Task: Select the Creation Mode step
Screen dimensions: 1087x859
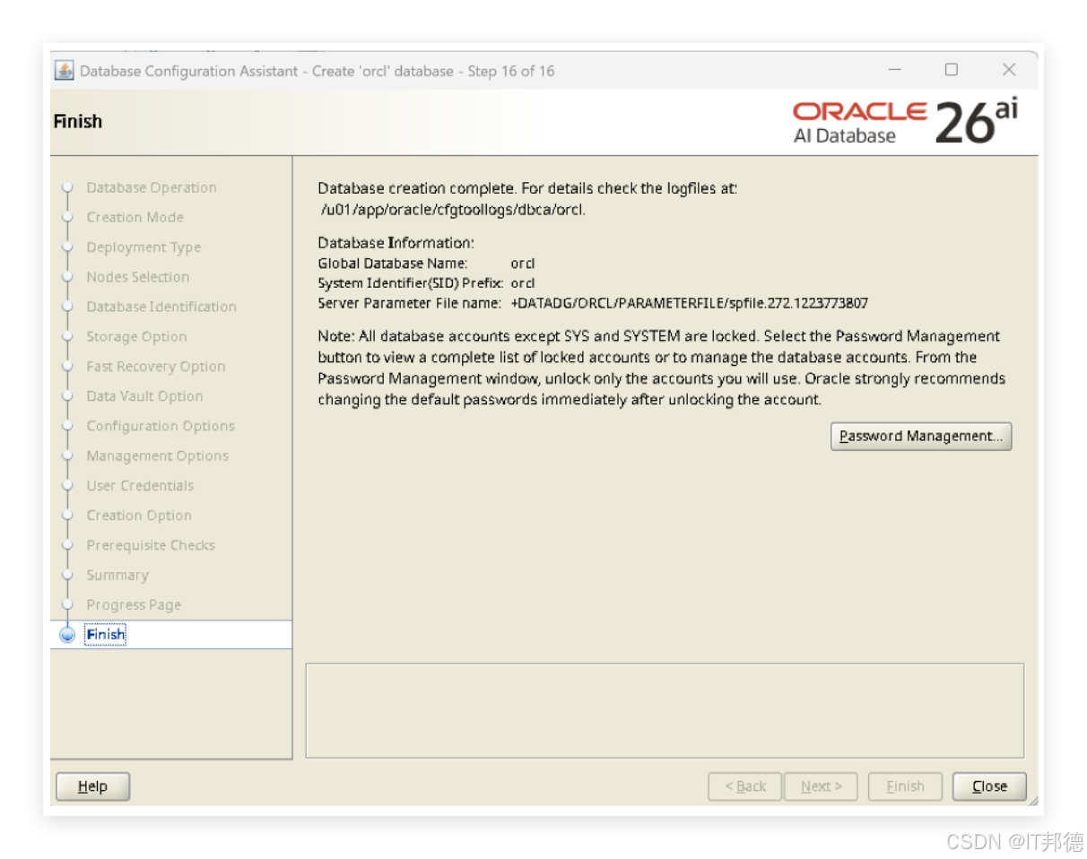Action: 135,217
